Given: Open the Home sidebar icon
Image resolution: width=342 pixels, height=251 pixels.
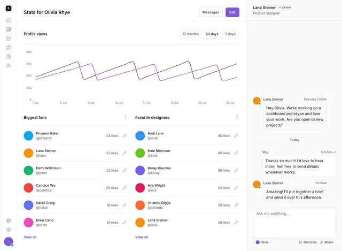Looking at the screenshot, I should tap(9, 20).
